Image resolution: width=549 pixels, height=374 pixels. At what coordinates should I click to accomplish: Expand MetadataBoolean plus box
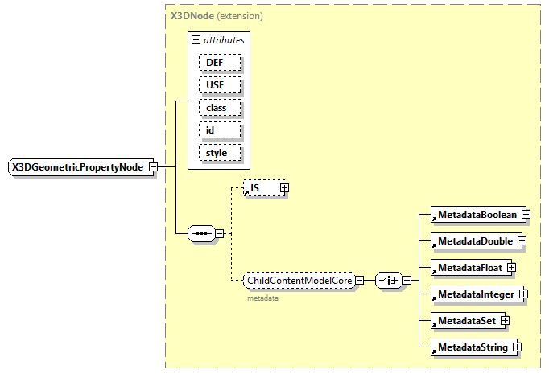(x=526, y=215)
